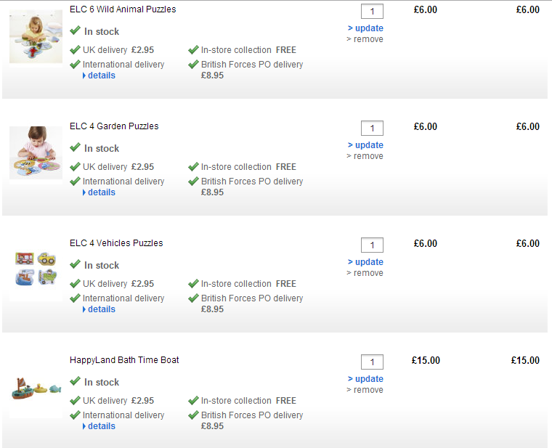
Task: Click In-store collection tick for ELC 4 Garden Puzzles
Action: [x=193, y=166]
